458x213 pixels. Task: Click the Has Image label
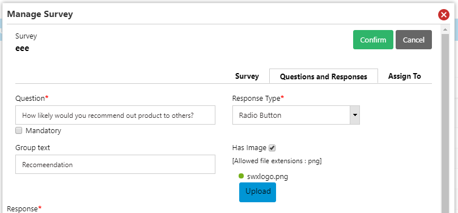249,148
